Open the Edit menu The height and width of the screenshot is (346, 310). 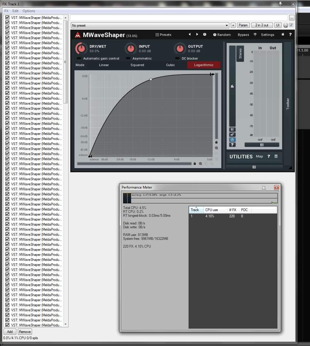click(x=15, y=11)
